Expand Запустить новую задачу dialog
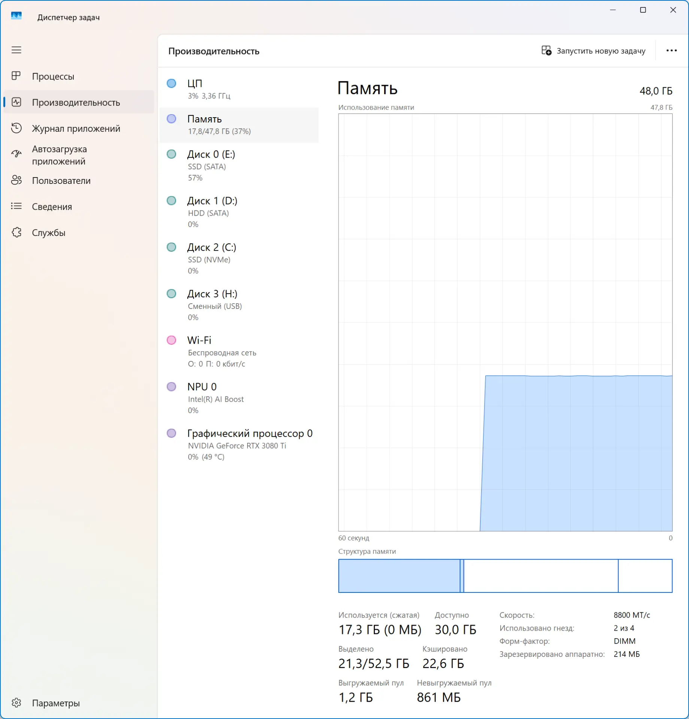 pos(594,51)
